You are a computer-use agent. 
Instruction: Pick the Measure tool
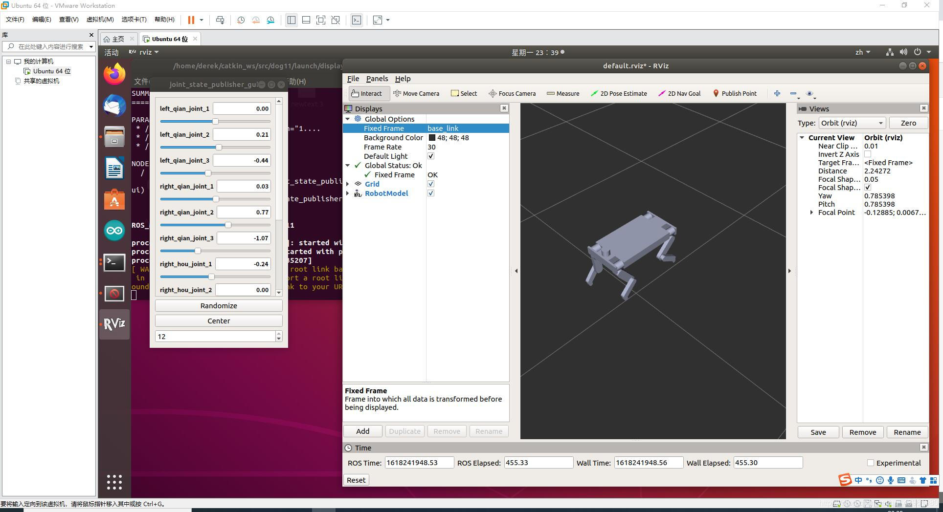click(563, 93)
